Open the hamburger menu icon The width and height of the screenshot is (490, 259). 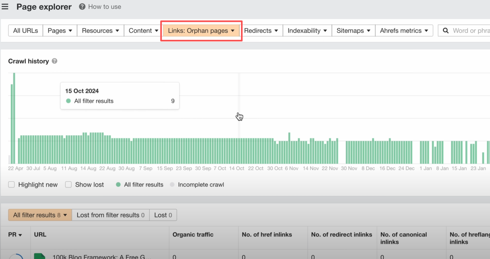5,7
